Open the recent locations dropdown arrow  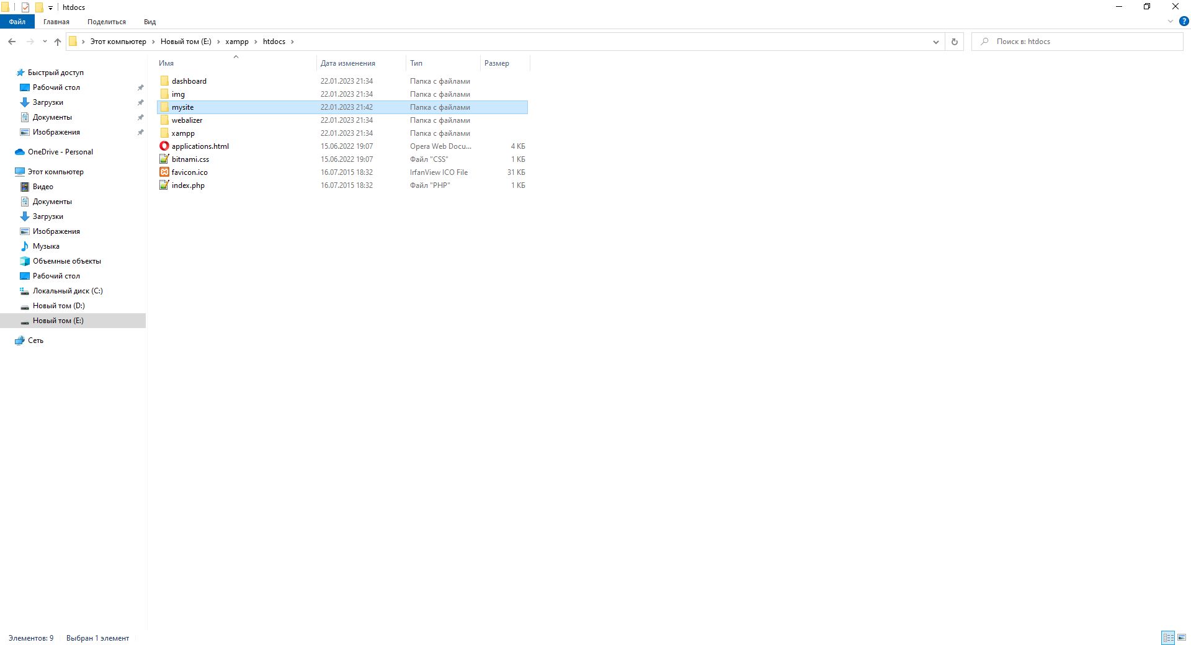pos(45,42)
